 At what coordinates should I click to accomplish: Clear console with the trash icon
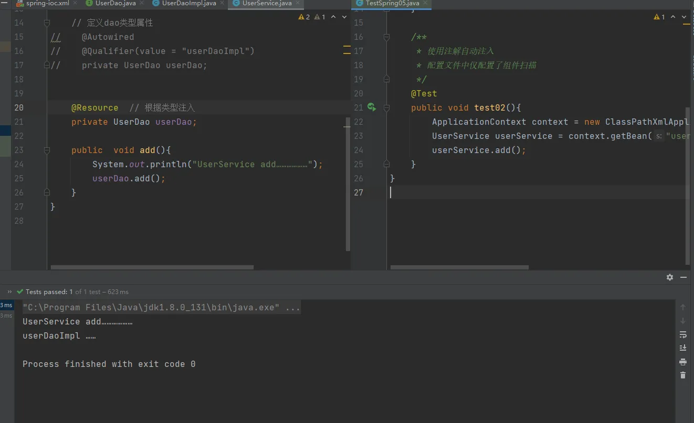click(683, 375)
